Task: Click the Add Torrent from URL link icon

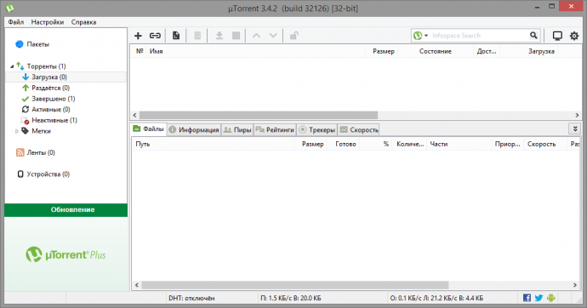Action: [x=155, y=36]
